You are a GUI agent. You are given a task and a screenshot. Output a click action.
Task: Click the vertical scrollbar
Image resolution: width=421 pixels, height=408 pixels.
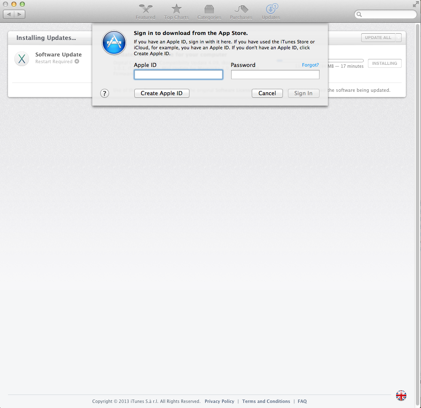coord(418,215)
